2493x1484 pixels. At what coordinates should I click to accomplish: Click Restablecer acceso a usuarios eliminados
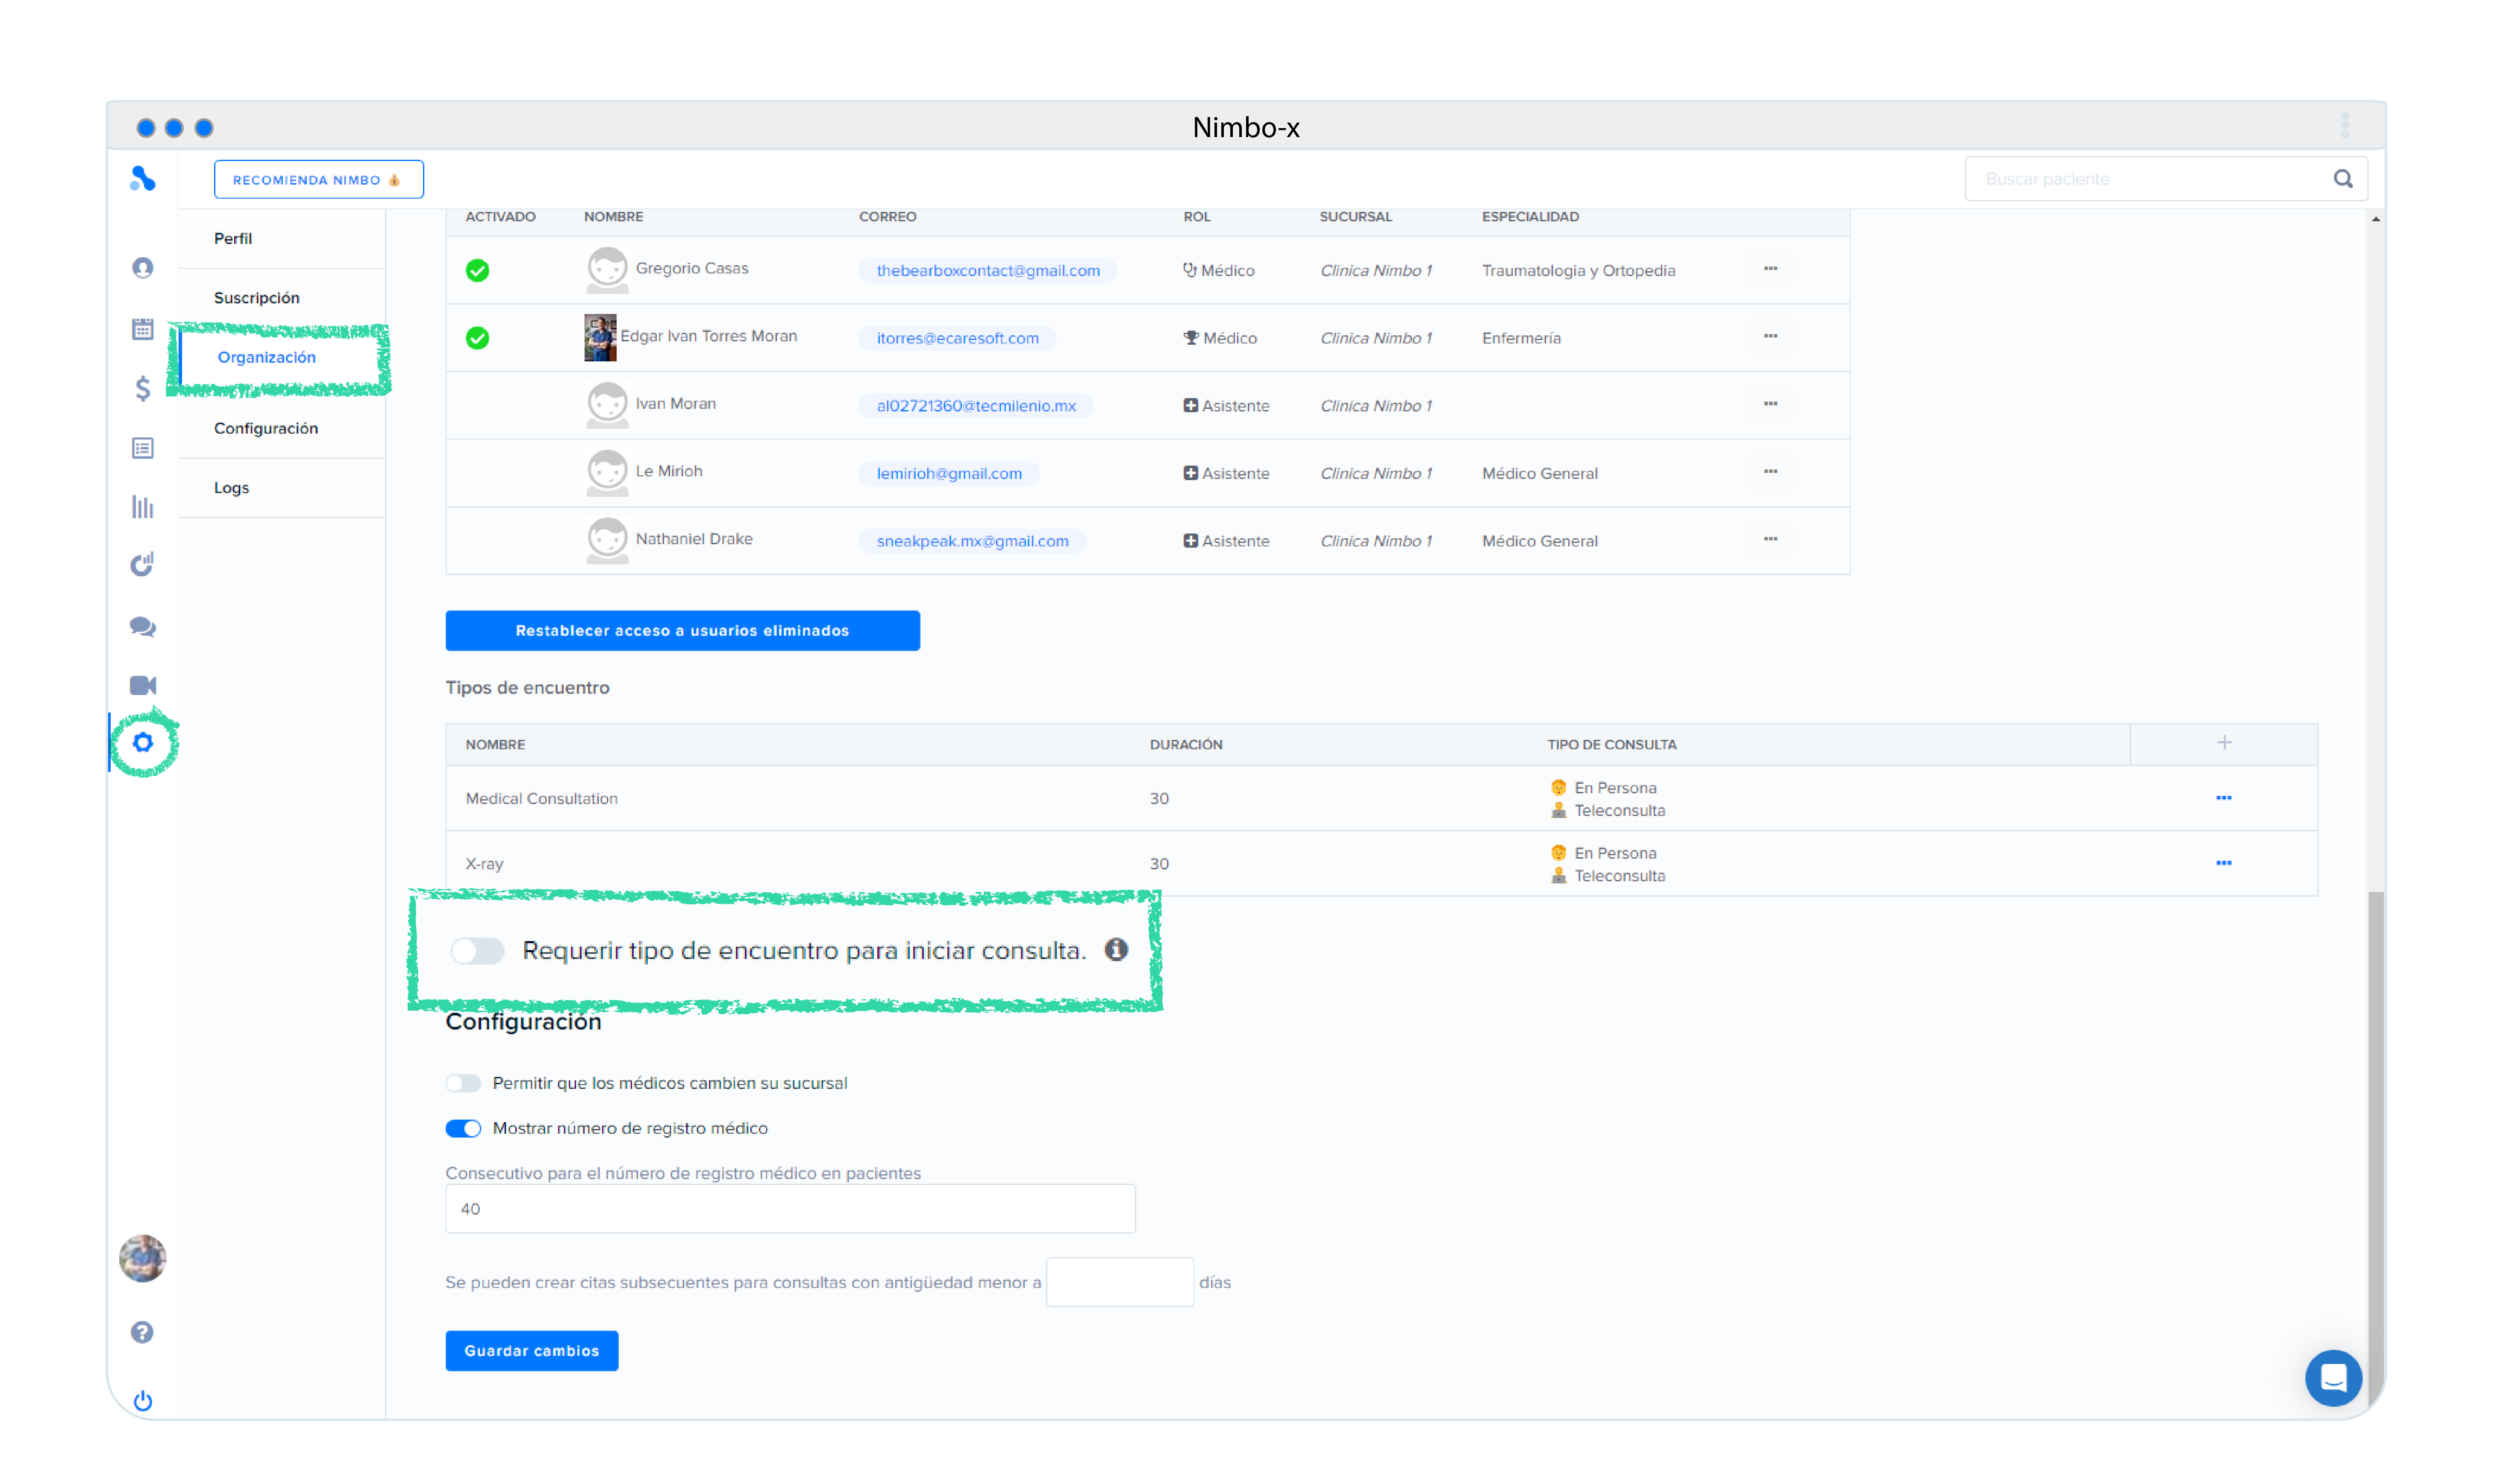[x=682, y=631]
